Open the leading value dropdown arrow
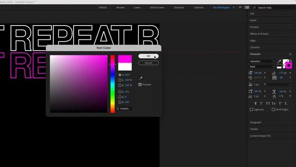 point(290,73)
